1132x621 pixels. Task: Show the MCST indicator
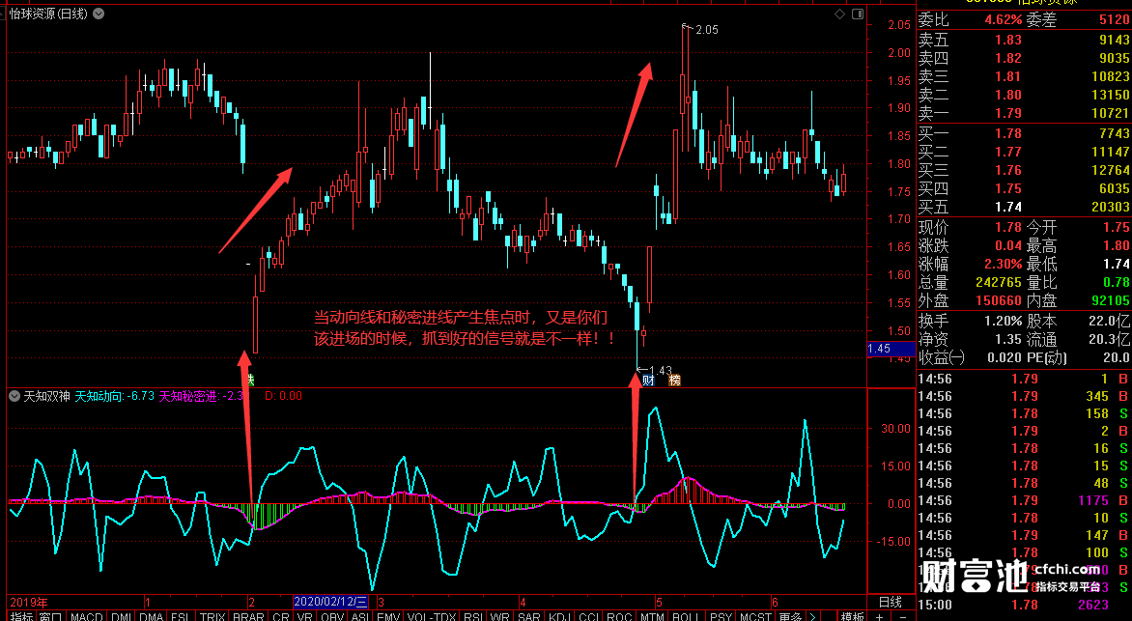pos(756,617)
